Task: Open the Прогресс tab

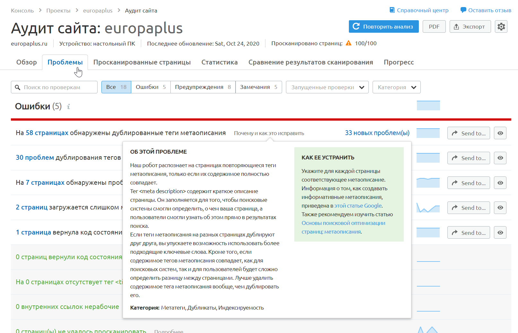Action: click(399, 62)
